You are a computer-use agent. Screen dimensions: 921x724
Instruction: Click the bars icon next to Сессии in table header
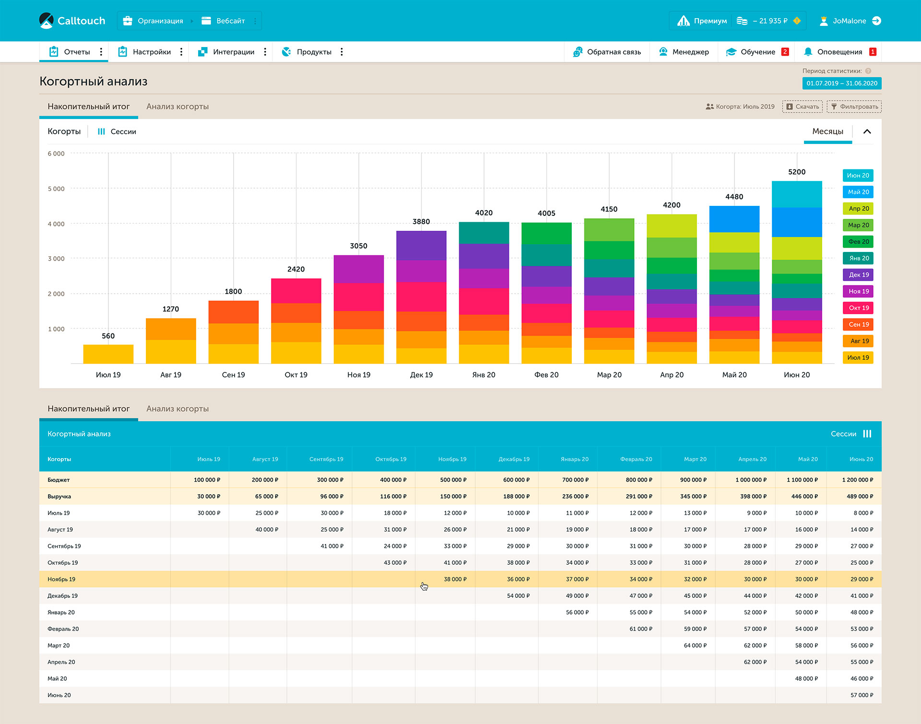click(x=867, y=434)
